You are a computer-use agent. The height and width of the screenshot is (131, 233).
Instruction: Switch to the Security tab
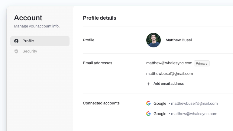tap(40, 51)
